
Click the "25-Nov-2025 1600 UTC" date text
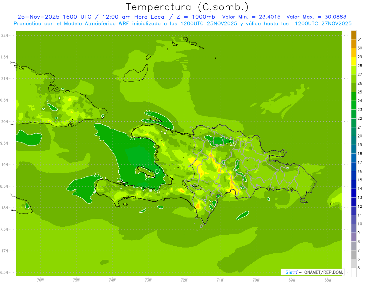click(x=54, y=17)
